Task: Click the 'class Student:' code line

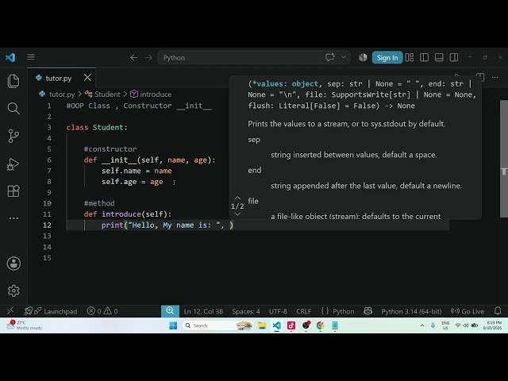Action: tap(97, 127)
